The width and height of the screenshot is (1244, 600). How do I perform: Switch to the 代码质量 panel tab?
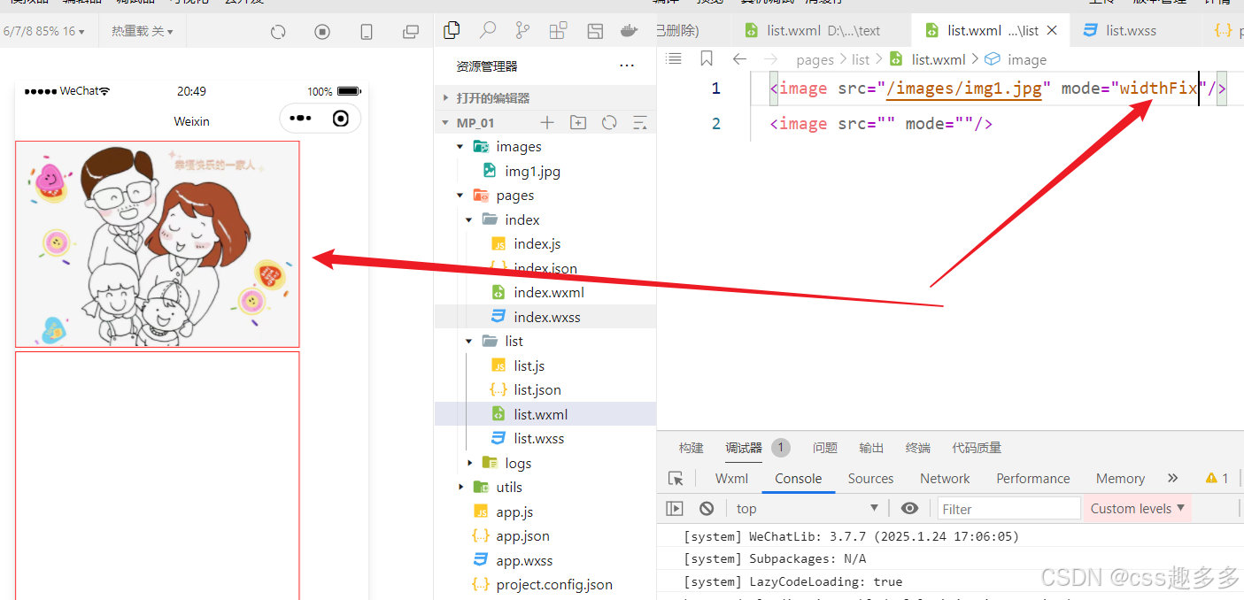(977, 448)
